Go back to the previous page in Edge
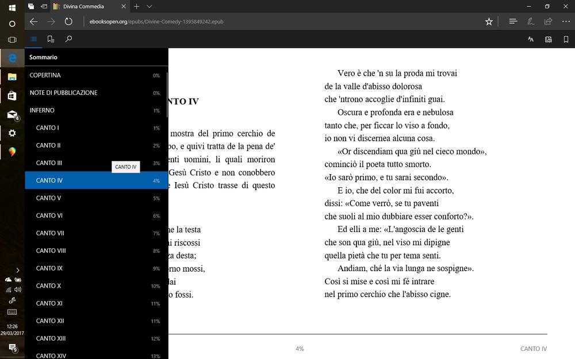This screenshot has height=359, width=575. (33, 22)
